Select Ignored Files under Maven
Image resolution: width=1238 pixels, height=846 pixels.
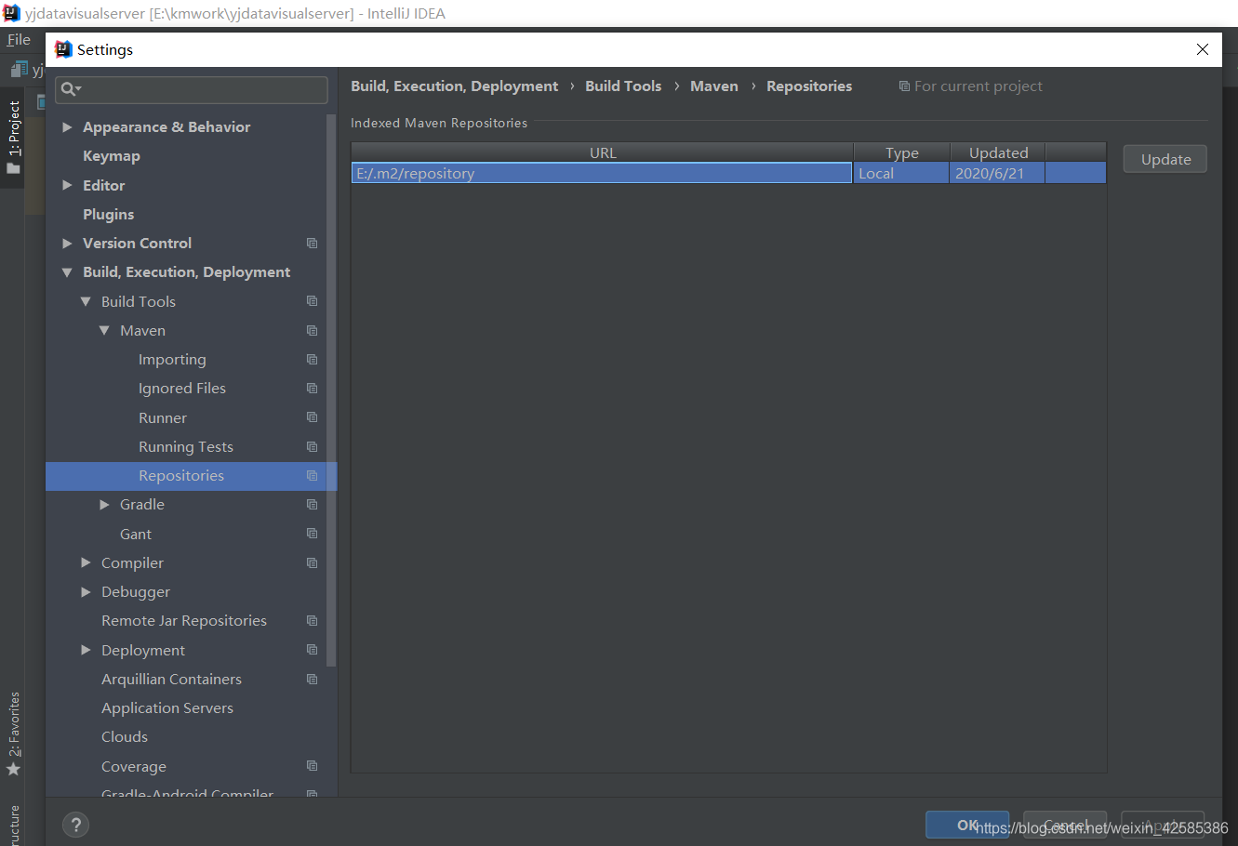tap(182, 388)
